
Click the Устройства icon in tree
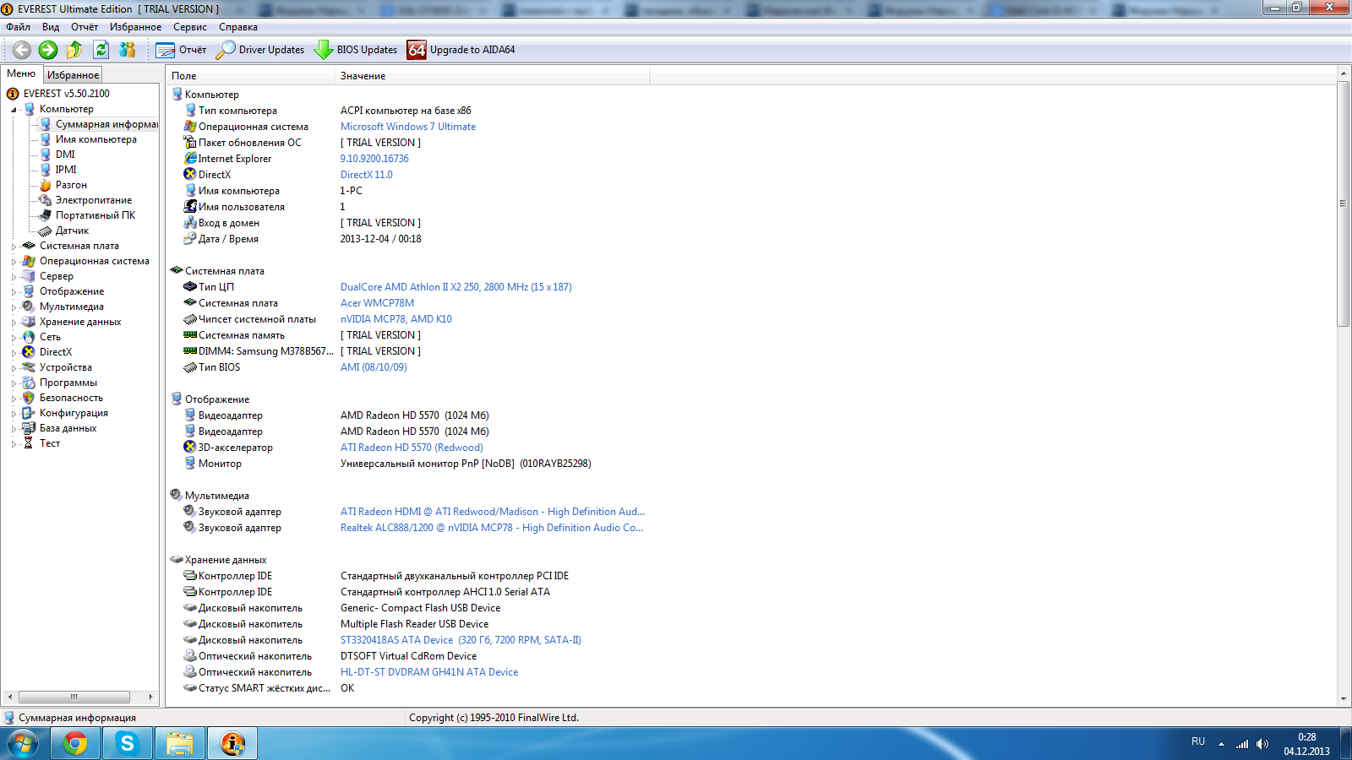pos(29,367)
